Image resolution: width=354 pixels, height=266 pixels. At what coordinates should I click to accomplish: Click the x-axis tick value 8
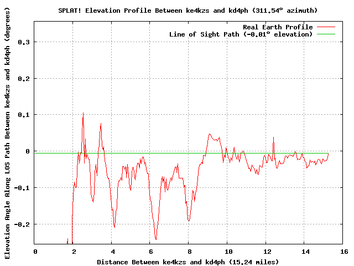[189, 252]
